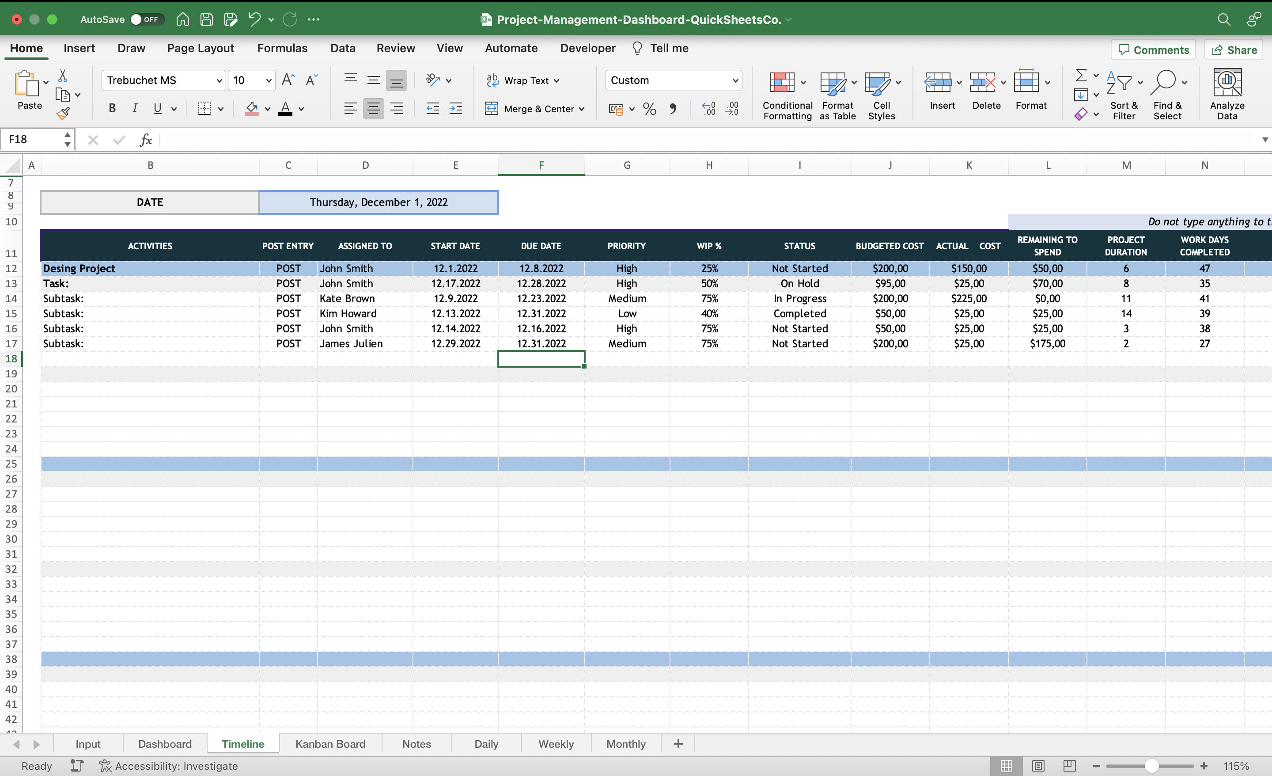The width and height of the screenshot is (1272, 776).
Task: Click the Share button
Action: pyautogui.click(x=1233, y=49)
